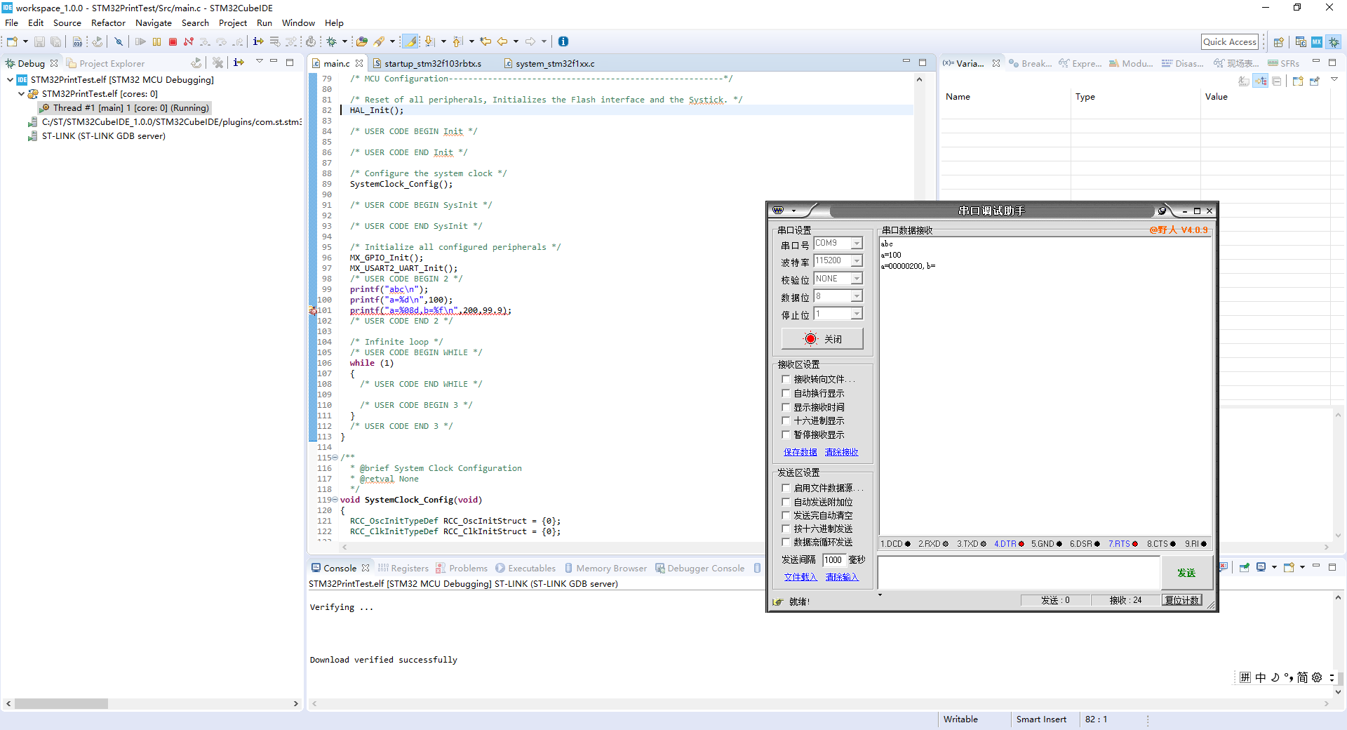Click the bug Debug launch icon
Screen dimensions: 1347x730
tap(332, 42)
